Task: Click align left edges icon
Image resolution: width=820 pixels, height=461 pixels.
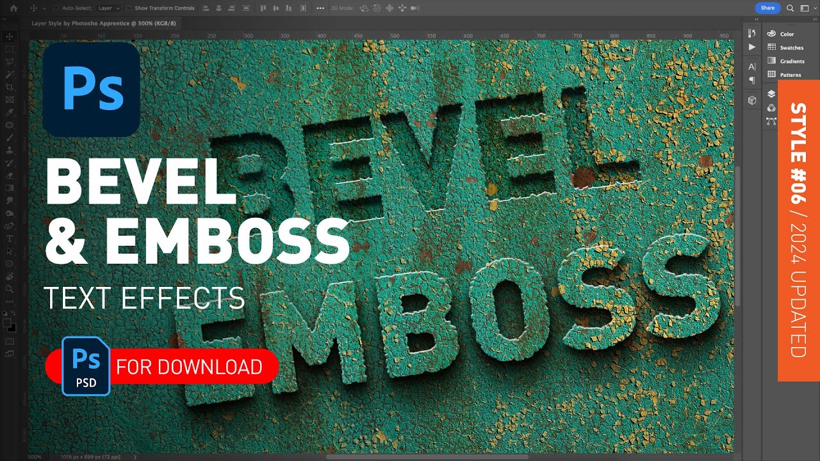Action: coord(206,8)
